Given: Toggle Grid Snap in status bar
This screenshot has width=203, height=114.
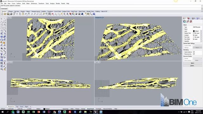Looking at the screenshot, I should coord(65,109).
